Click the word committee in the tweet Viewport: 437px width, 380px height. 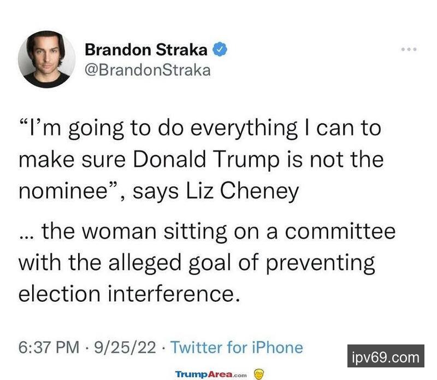pos(339,231)
